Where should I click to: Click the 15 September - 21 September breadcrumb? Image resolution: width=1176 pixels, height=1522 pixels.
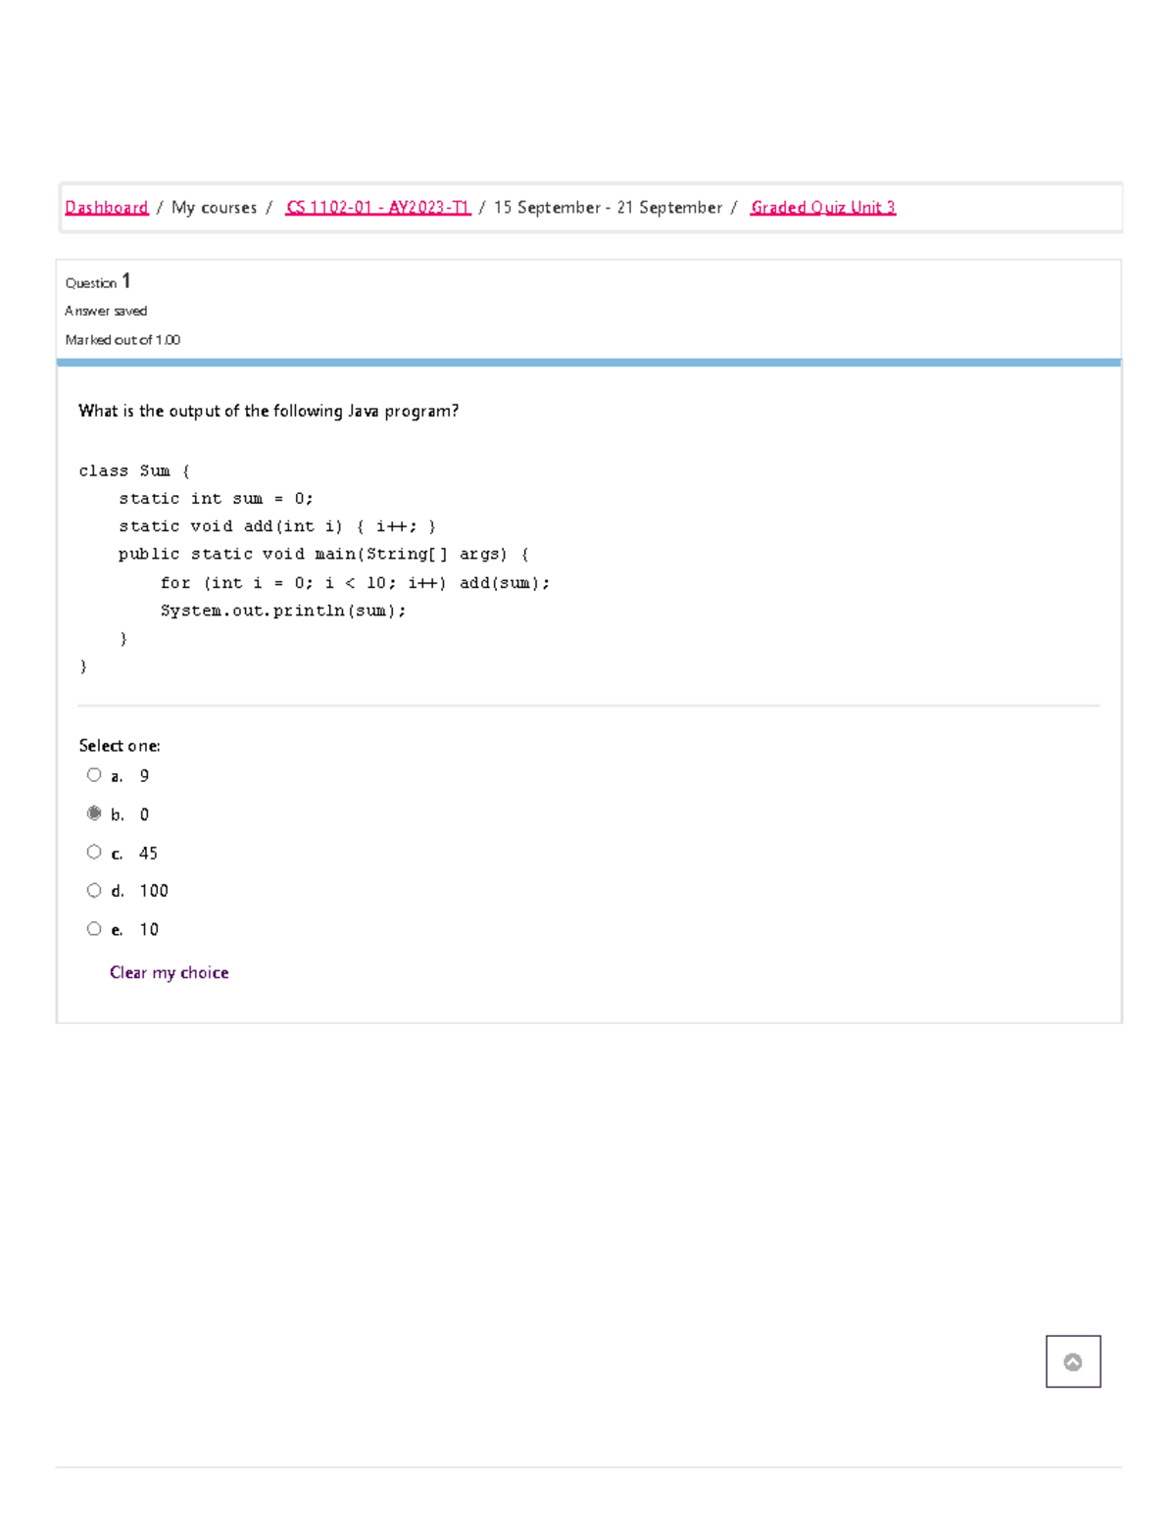[607, 208]
